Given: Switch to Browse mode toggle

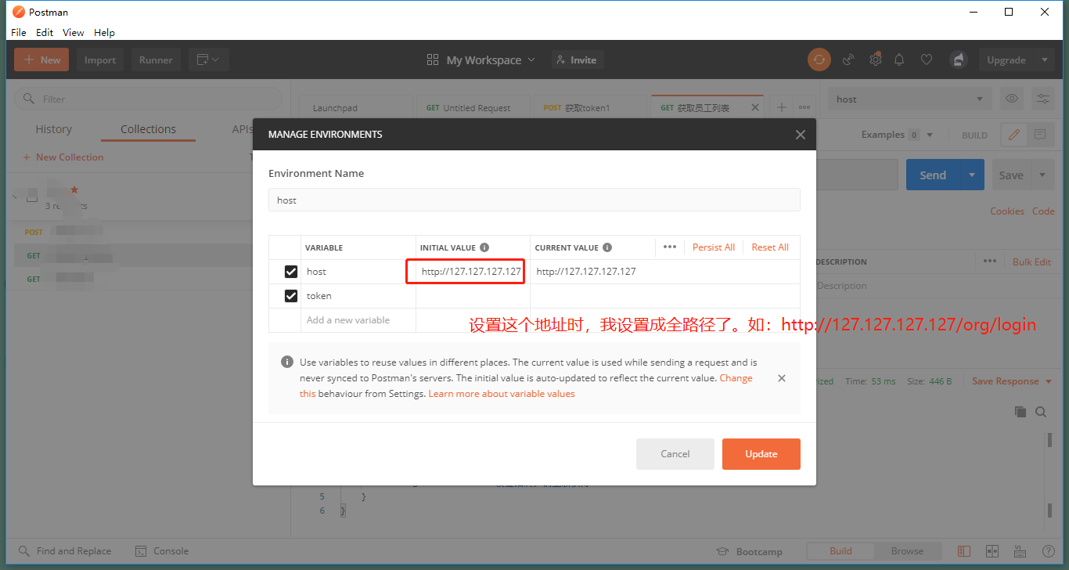Looking at the screenshot, I should (907, 550).
